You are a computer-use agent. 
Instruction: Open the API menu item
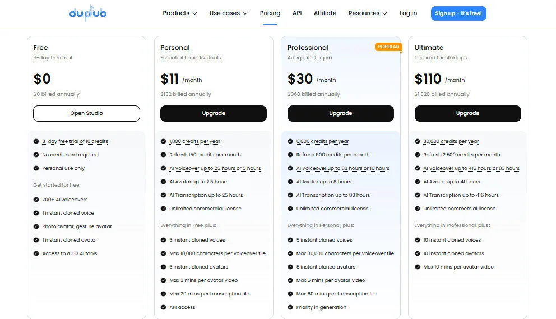[297, 13]
